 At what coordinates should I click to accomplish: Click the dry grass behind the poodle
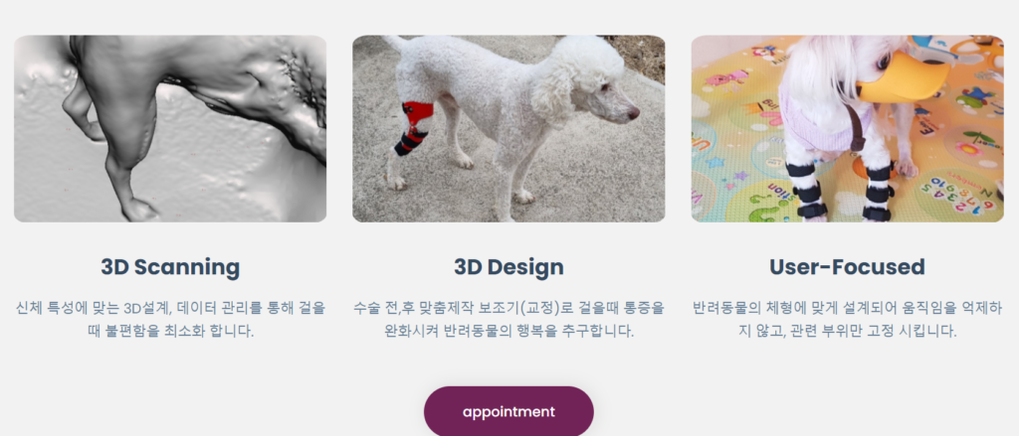tap(639, 57)
